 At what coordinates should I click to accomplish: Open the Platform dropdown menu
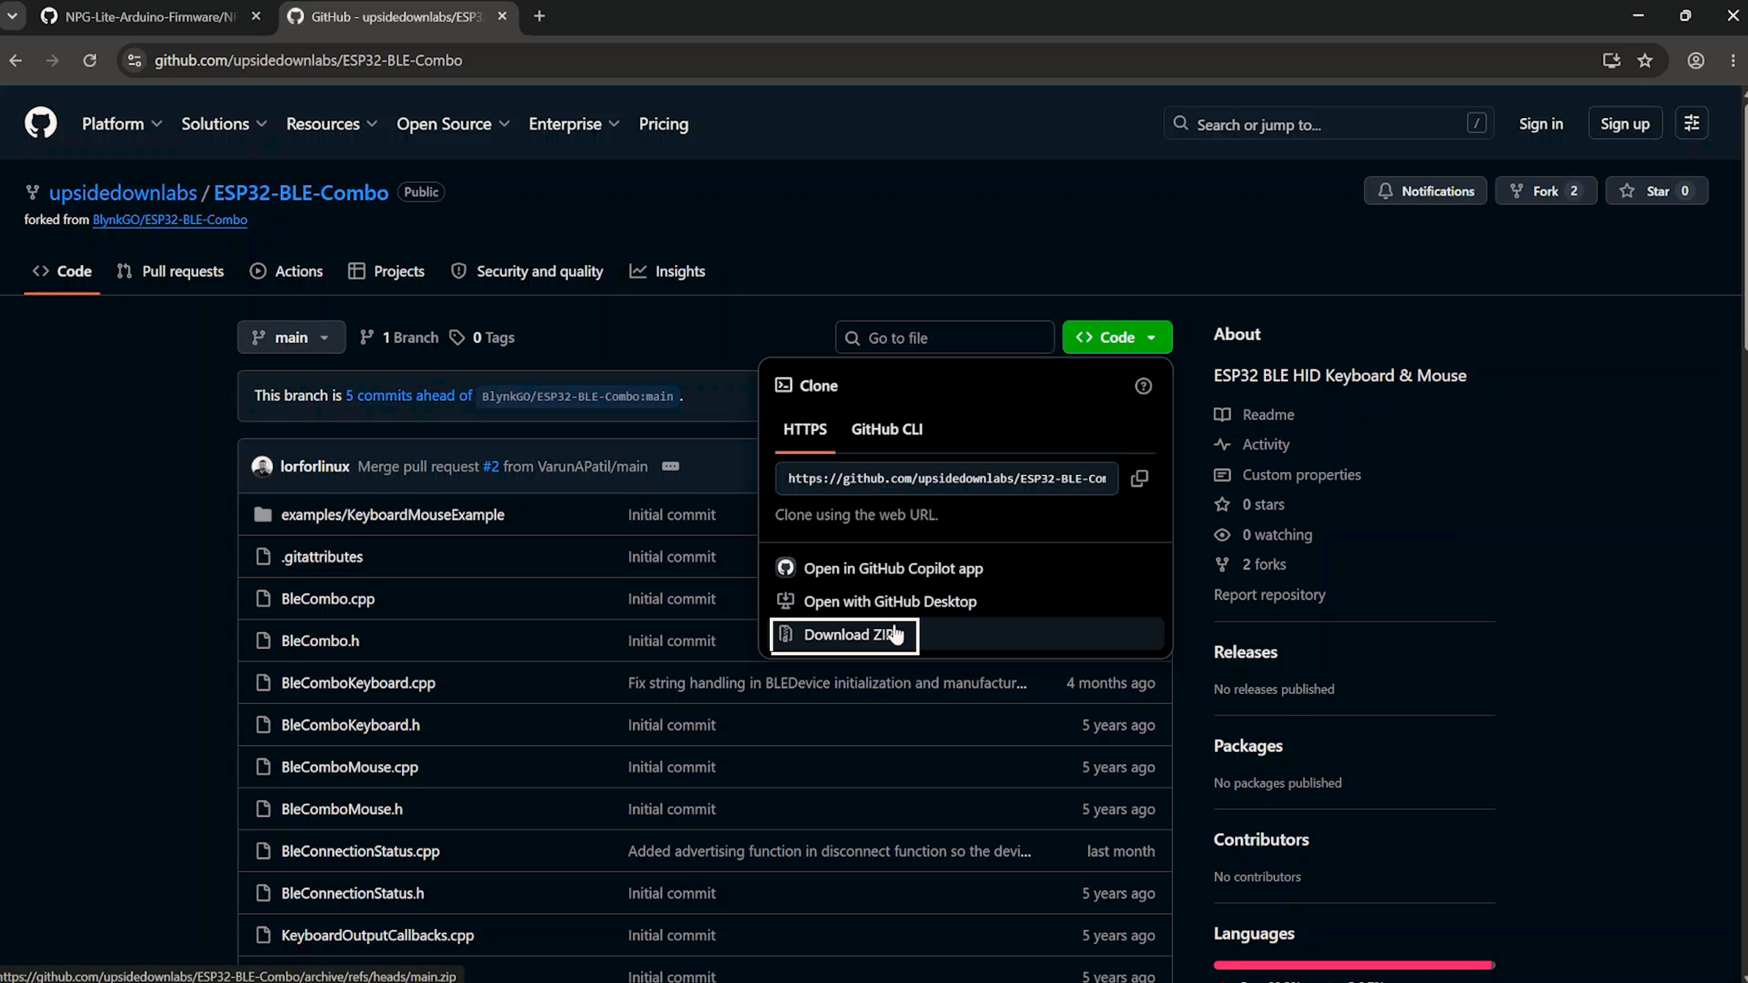coord(122,124)
